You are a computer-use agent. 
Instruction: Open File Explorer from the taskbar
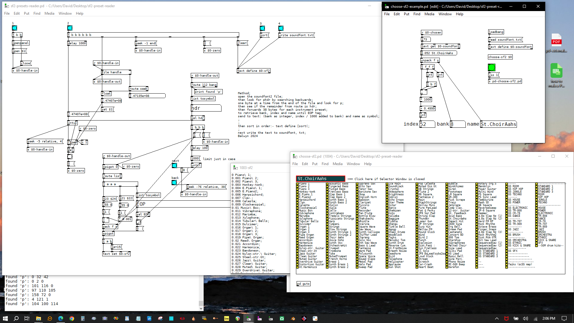click(38, 319)
